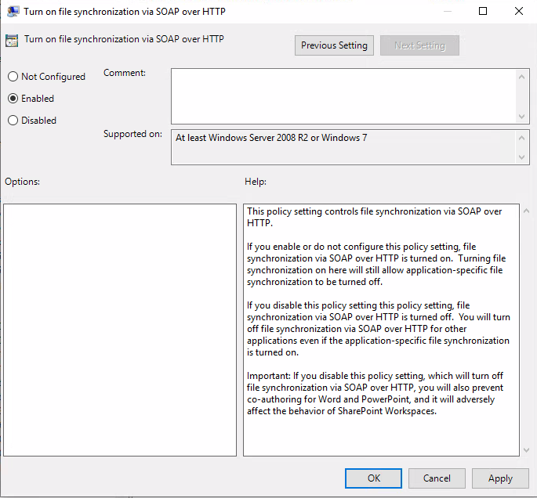Click the greyed-out Next Setting button
The image size is (537, 498).
point(419,45)
